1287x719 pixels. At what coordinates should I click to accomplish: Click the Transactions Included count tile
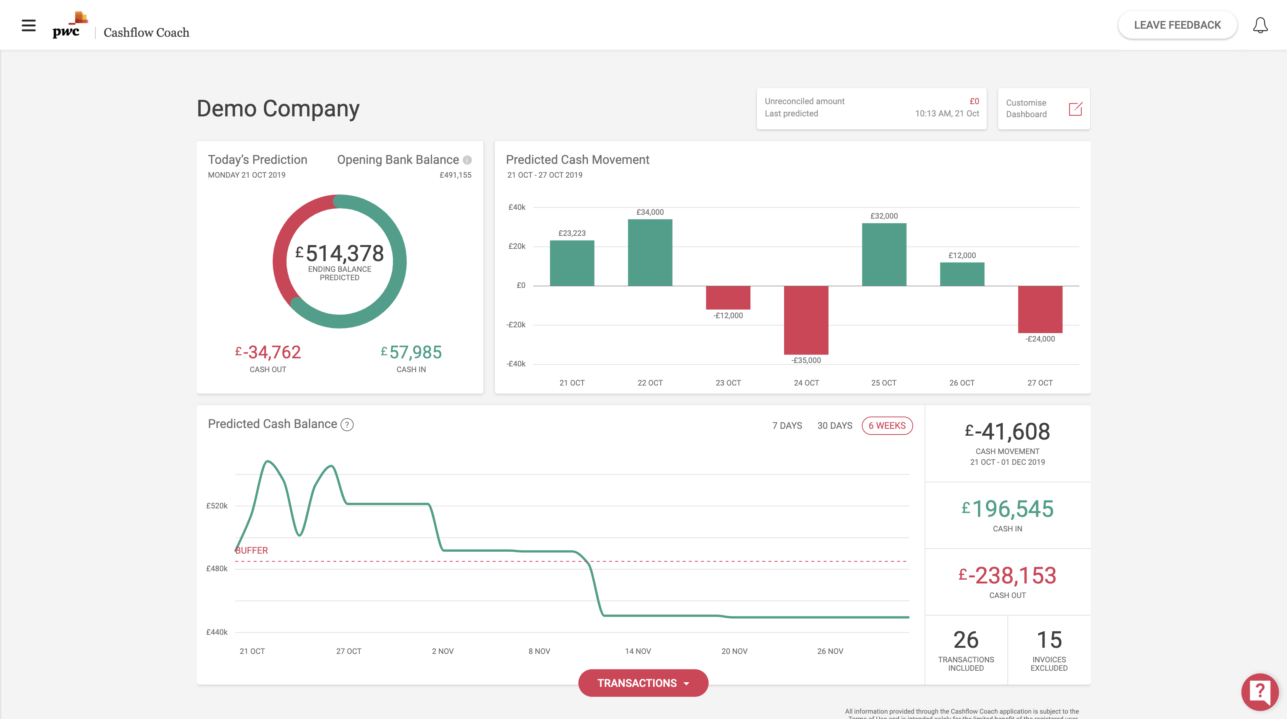pos(966,650)
